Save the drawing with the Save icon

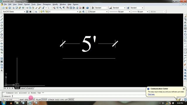10,8
